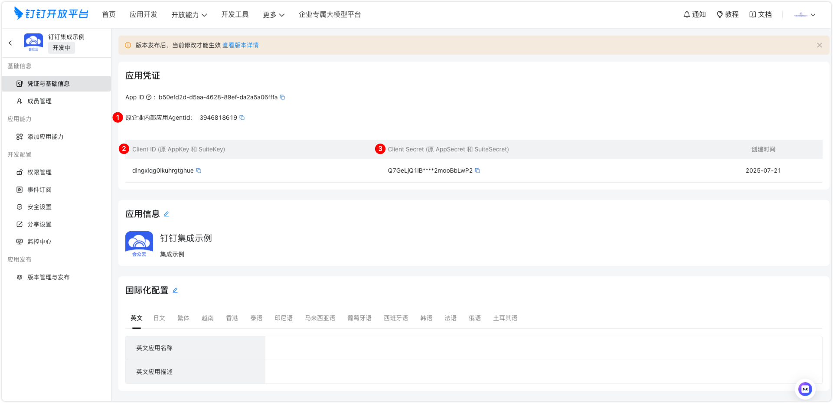This screenshot has height=403, width=833.
Task: Select the 日文 language tab
Action: point(159,318)
